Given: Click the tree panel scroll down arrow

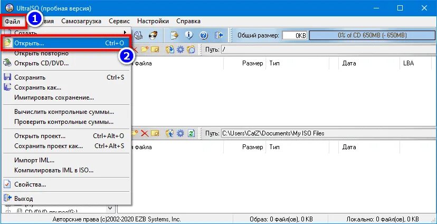Looking at the screenshot, I should (x=110, y=208).
